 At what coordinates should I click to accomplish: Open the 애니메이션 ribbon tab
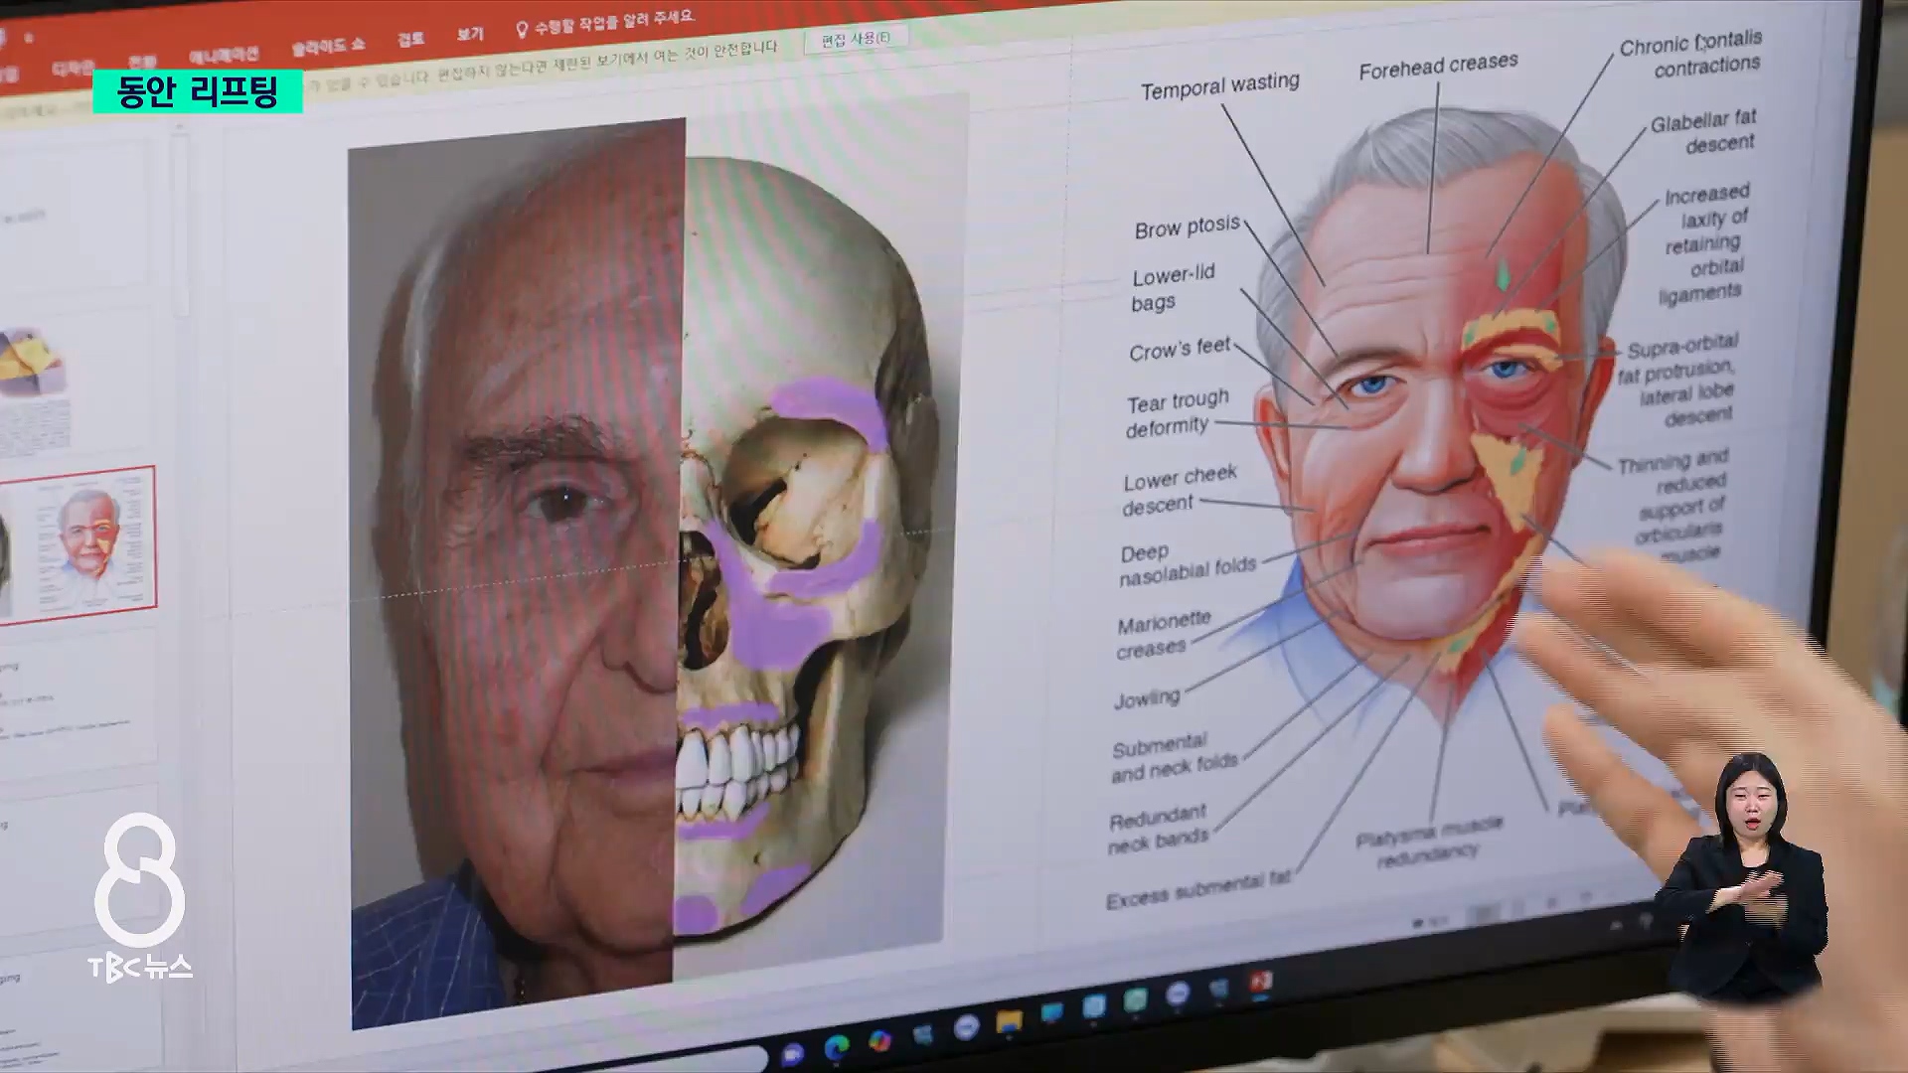tap(224, 55)
